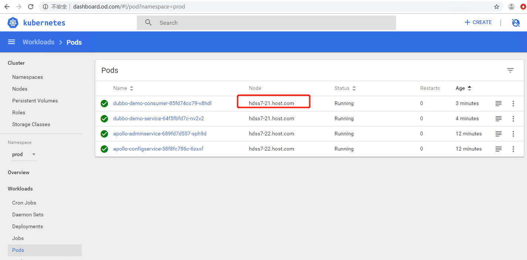The height and width of the screenshot is (260, 527).
Task: Click the user profile icon in dashboard header
Action: (516, 23)
